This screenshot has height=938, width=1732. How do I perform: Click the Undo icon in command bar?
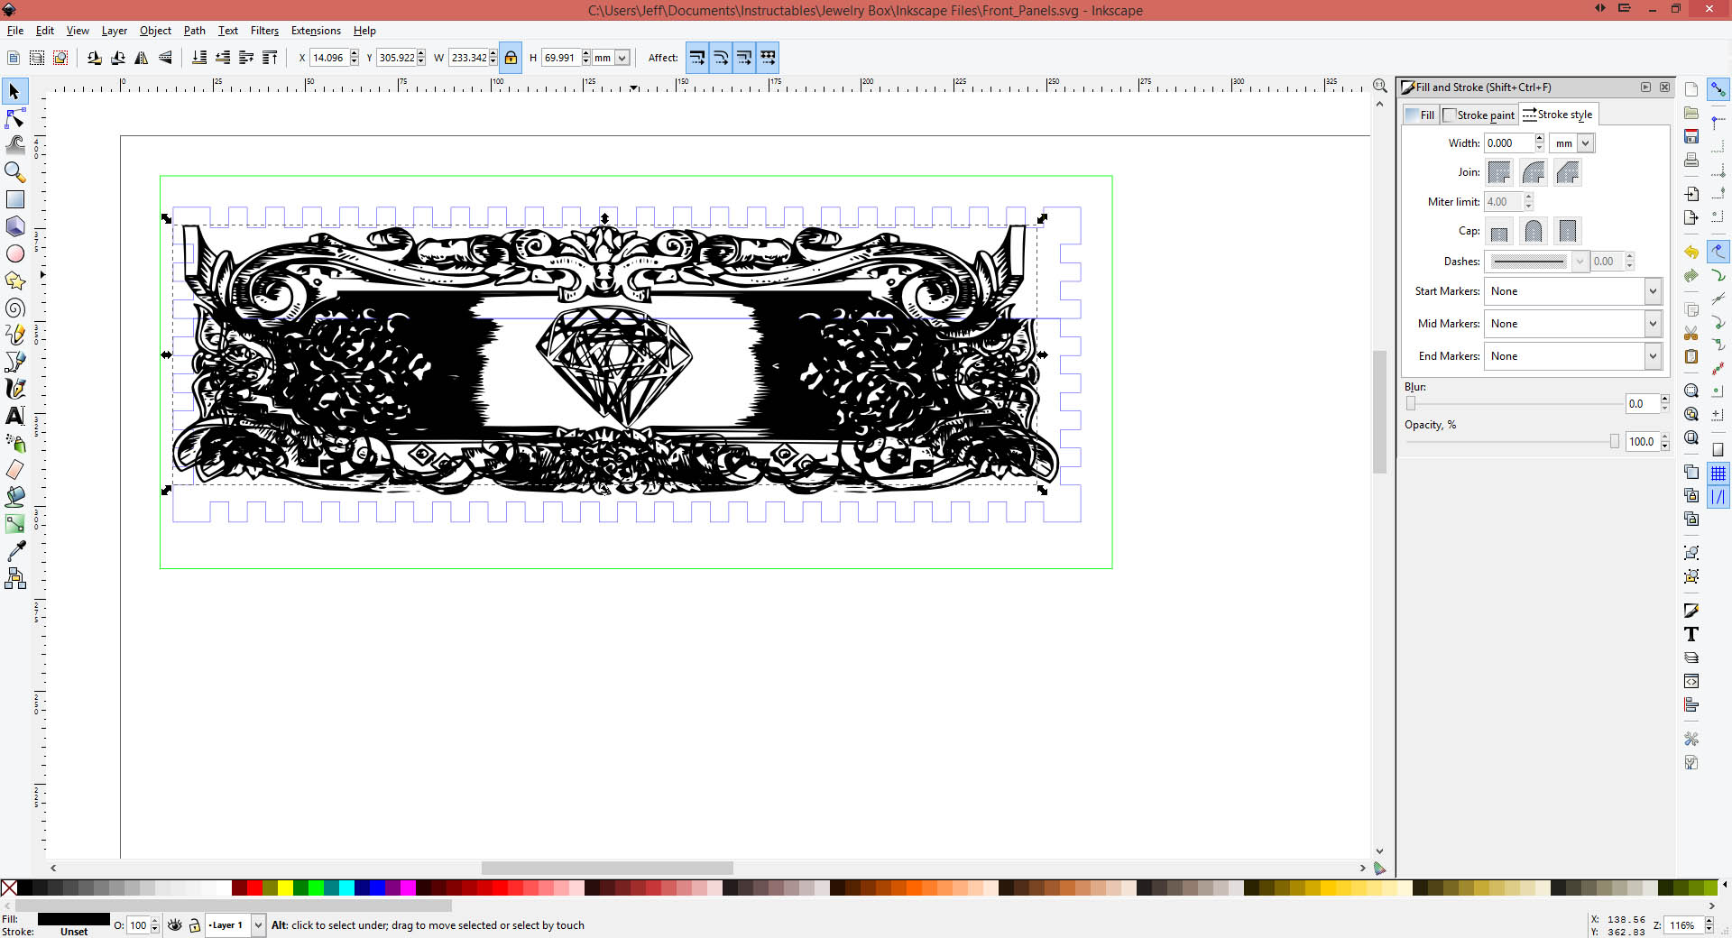[1691, 253]
